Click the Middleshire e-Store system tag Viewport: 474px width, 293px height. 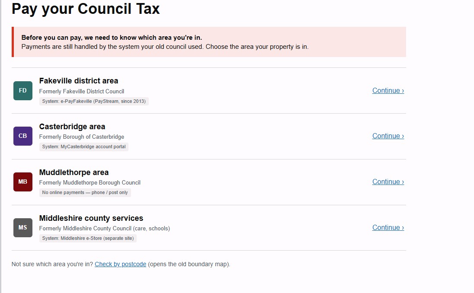[88, 238]
